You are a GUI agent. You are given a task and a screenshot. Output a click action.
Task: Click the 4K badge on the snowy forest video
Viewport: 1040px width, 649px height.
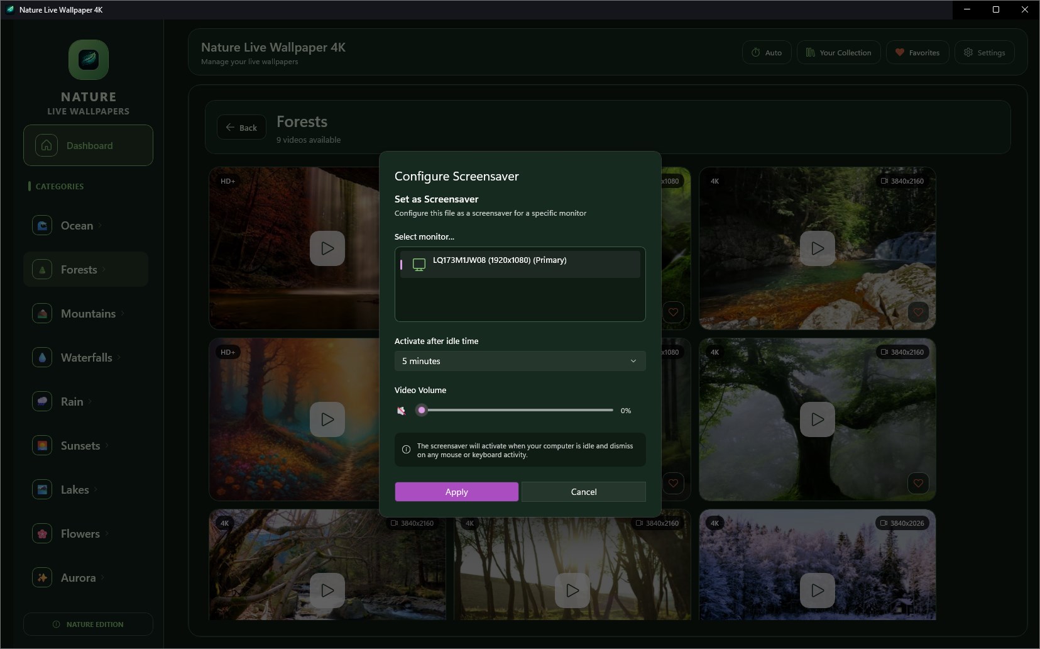click(x=714, y=523)
